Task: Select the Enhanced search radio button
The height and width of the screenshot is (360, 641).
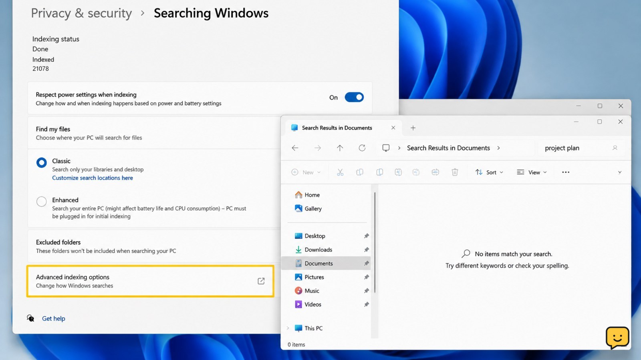Action: [42, 201]
